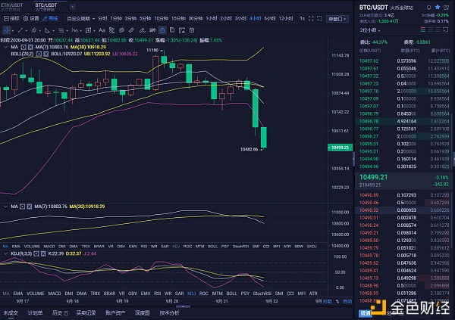Pop out the BTC/USDT panel window

click(447, 7)
